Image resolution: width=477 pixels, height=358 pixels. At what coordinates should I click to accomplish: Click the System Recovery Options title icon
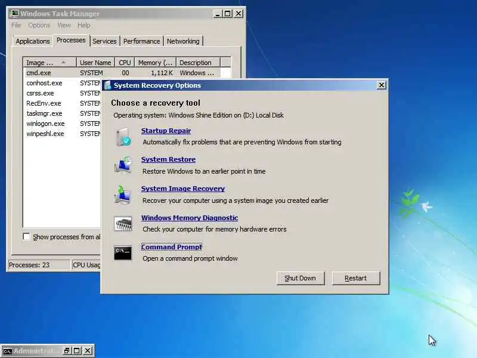(107, 85)
